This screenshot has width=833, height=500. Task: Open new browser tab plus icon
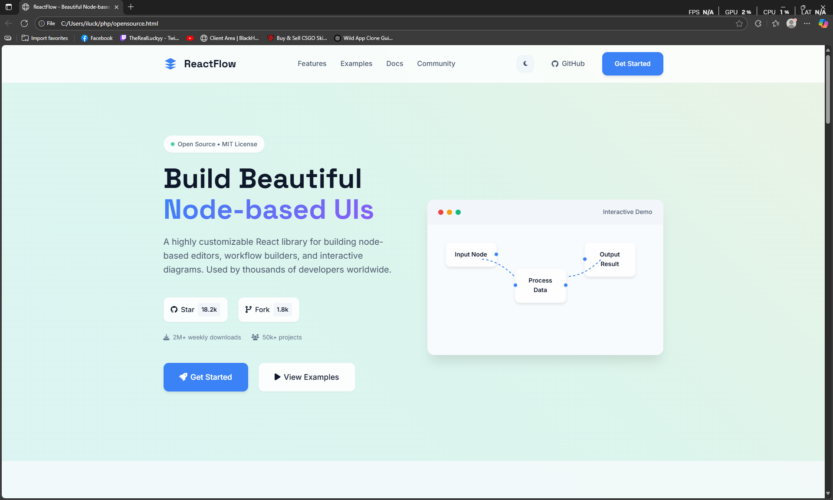tap(131, 7)
